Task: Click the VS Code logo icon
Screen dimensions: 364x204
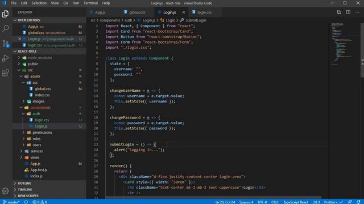Action: 4,3
